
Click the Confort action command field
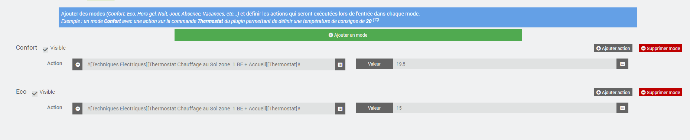(209, 64)
